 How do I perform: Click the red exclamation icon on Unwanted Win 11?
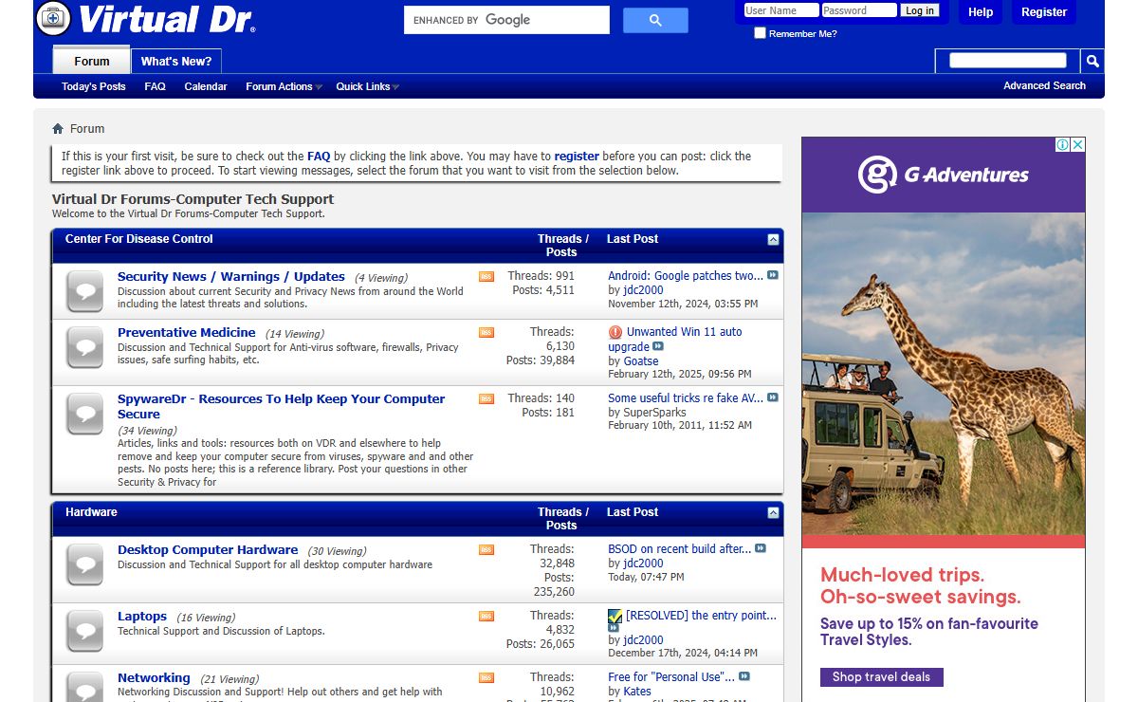[615, 332]
